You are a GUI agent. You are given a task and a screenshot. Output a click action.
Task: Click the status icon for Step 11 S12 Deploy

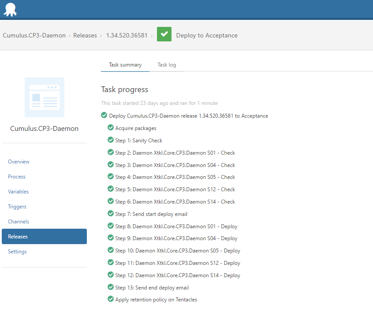111,262
